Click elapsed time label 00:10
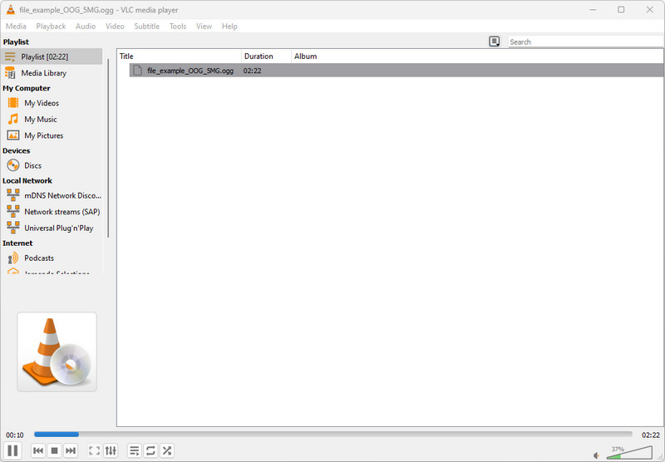 coord(15,435)
